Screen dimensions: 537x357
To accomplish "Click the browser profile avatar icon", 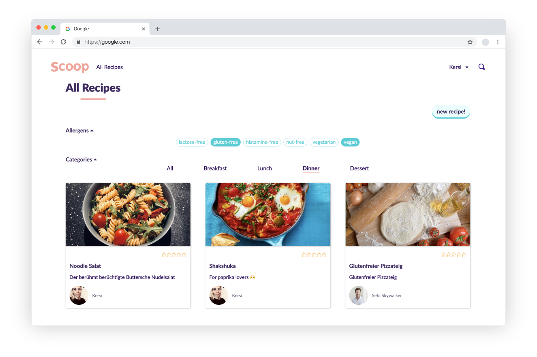I will (x=485, y=42).
